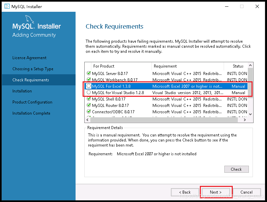Click the horizontal scrollbar thumb of requirements list
This screenshot has width=267, height=202.
[164, 120]
